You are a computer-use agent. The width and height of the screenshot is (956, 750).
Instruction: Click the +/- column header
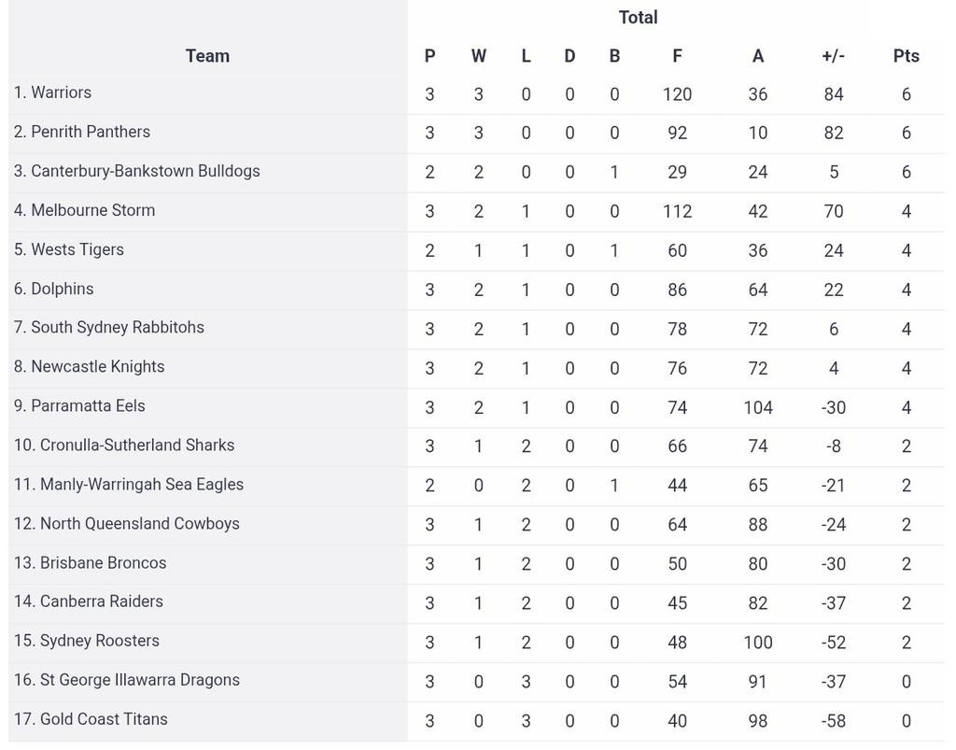pos(833,56)
